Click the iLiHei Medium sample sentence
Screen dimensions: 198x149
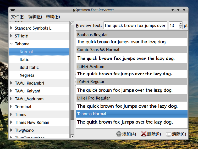tap(125, 74)
